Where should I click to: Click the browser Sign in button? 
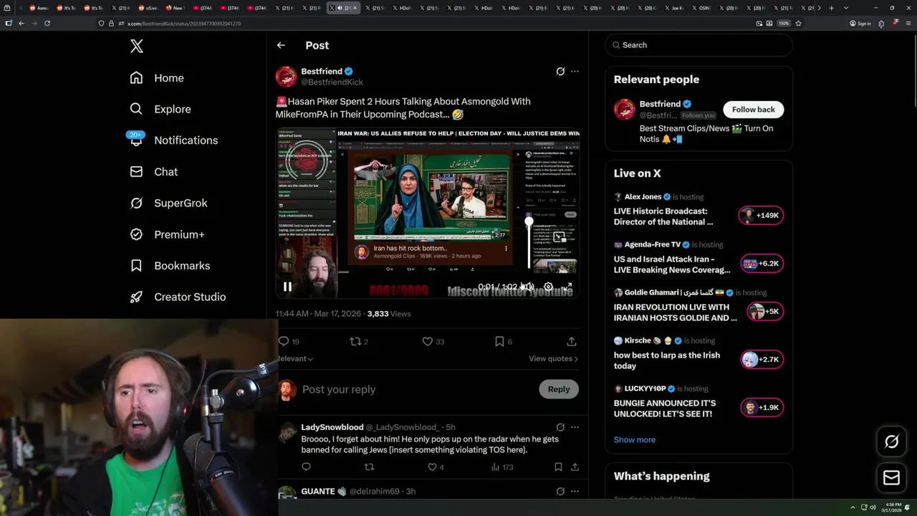point(860,24)
